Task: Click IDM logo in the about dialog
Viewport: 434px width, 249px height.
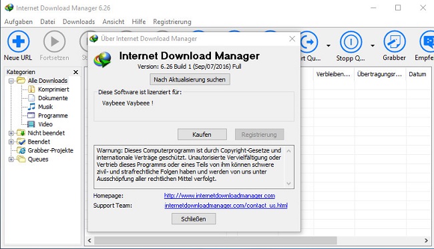Action: click(x=102, y=59)
